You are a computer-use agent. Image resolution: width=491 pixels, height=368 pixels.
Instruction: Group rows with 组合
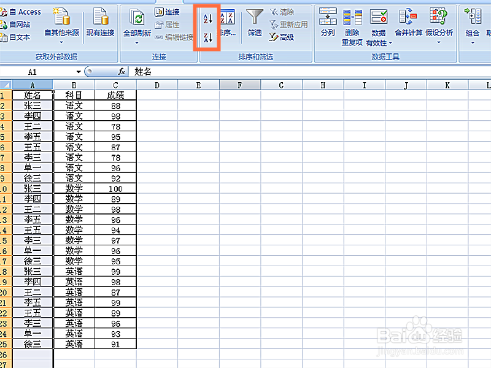click(473, 23)
